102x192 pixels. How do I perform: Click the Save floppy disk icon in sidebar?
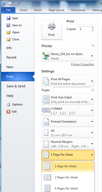[x=9, y=18]
